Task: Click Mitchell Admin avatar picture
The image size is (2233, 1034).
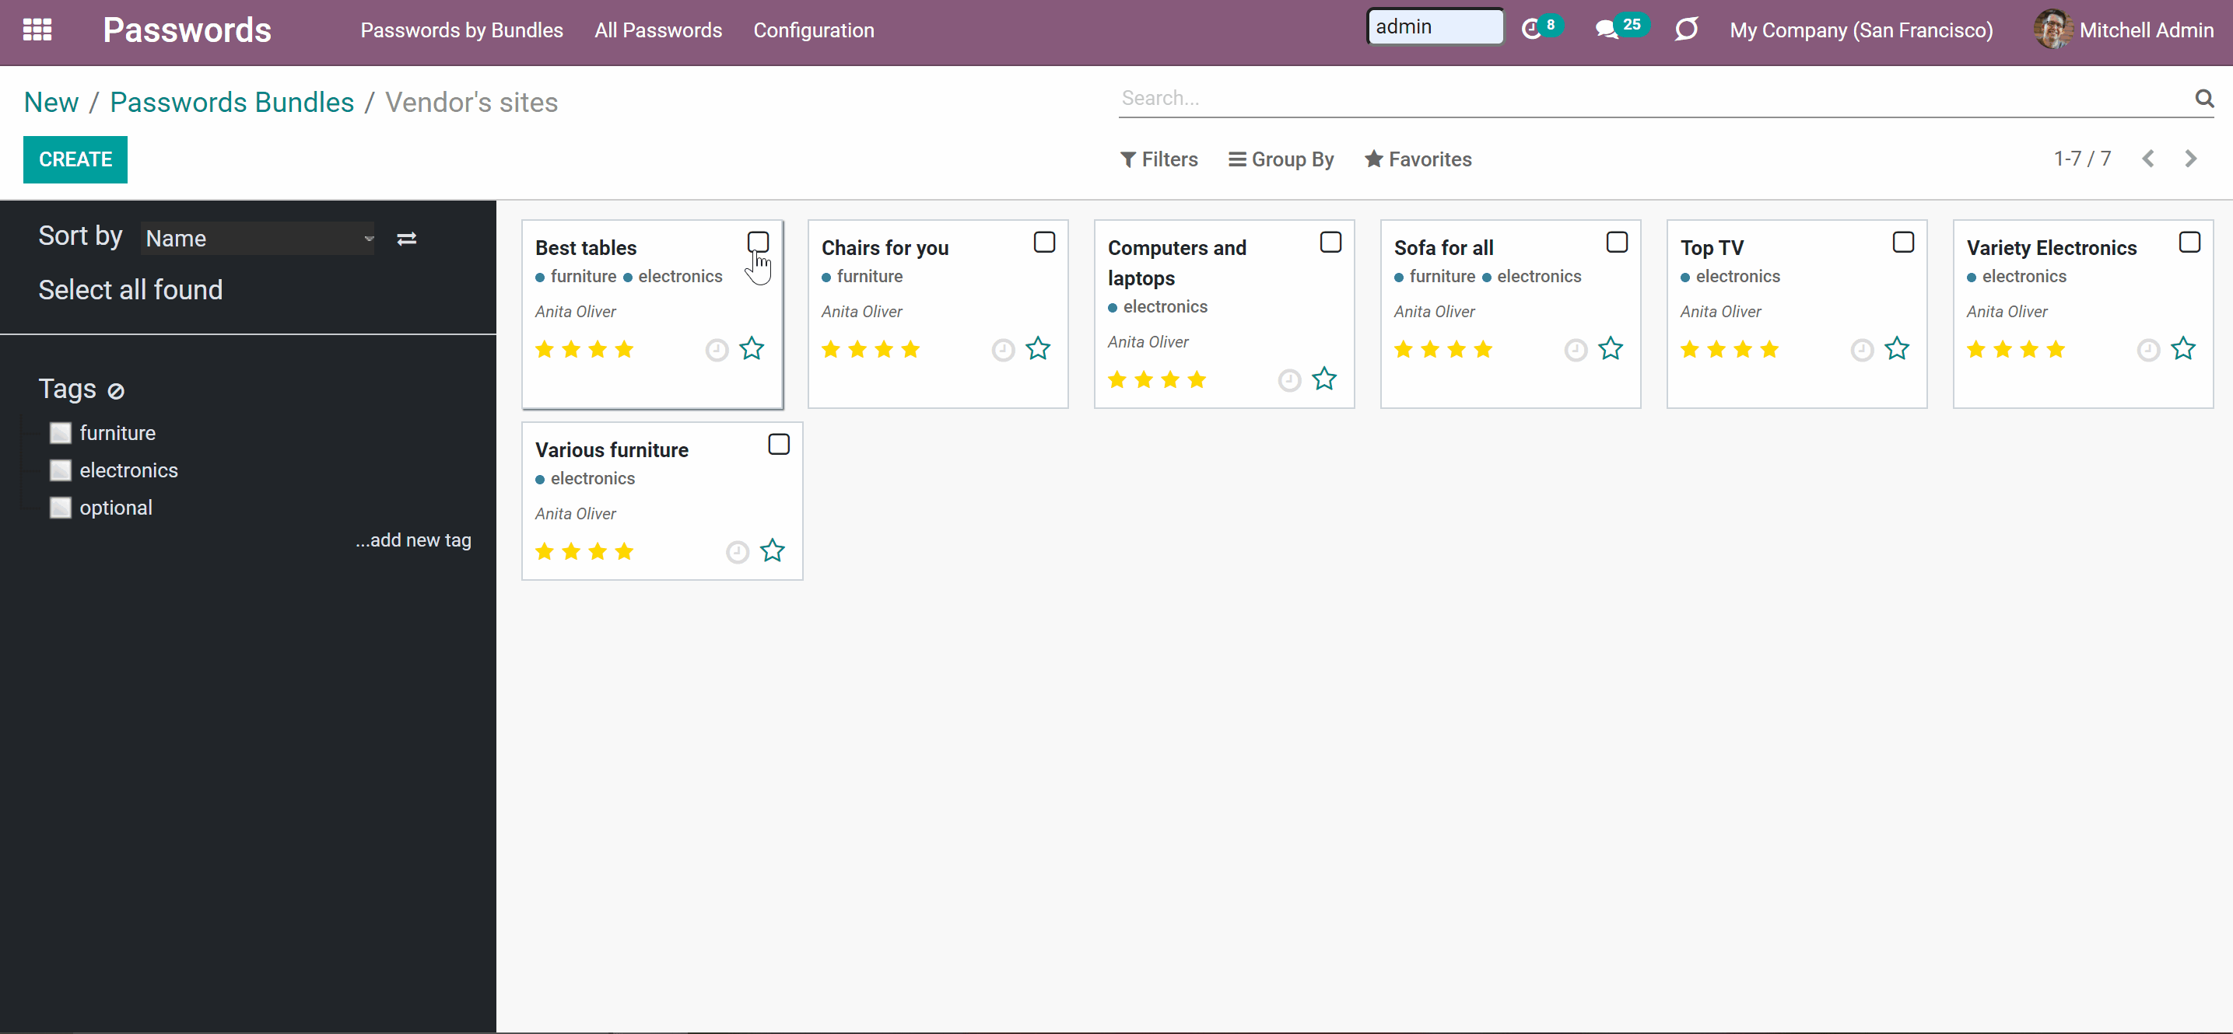Action: point(2052,30)
